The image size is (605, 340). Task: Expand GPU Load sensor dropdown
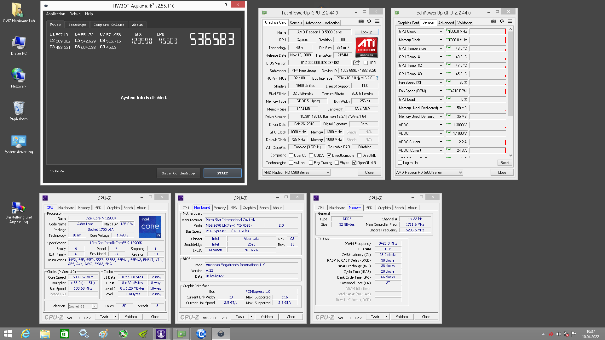click(x=441, y=99)
